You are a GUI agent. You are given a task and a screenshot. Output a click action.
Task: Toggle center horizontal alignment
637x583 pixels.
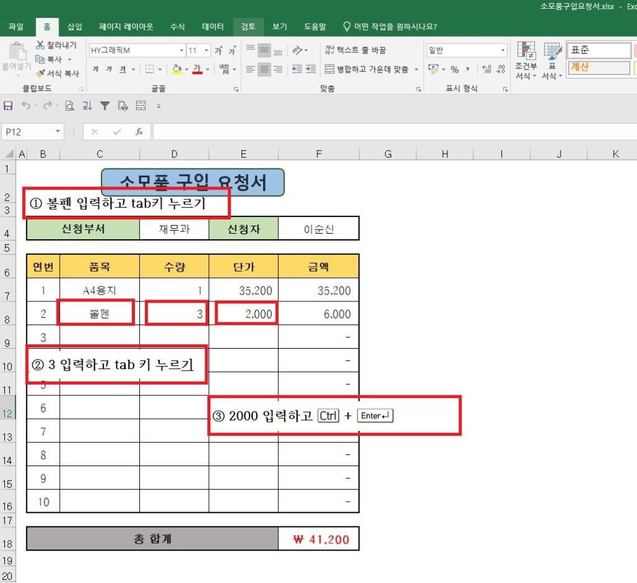click(x=264, y=69)
